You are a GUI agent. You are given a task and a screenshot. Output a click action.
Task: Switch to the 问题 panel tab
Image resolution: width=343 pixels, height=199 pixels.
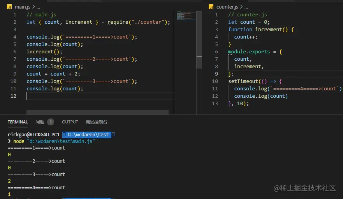[x=40, y=122]
